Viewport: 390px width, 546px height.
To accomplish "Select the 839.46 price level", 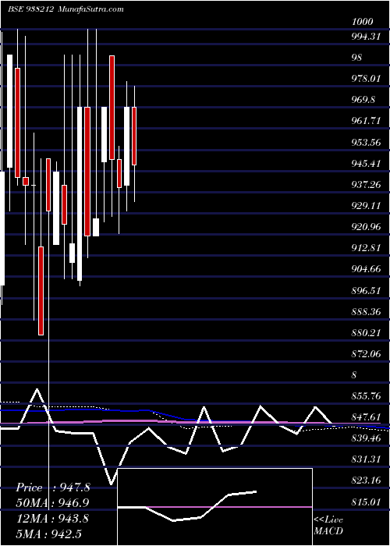I will tap(366, 438).
